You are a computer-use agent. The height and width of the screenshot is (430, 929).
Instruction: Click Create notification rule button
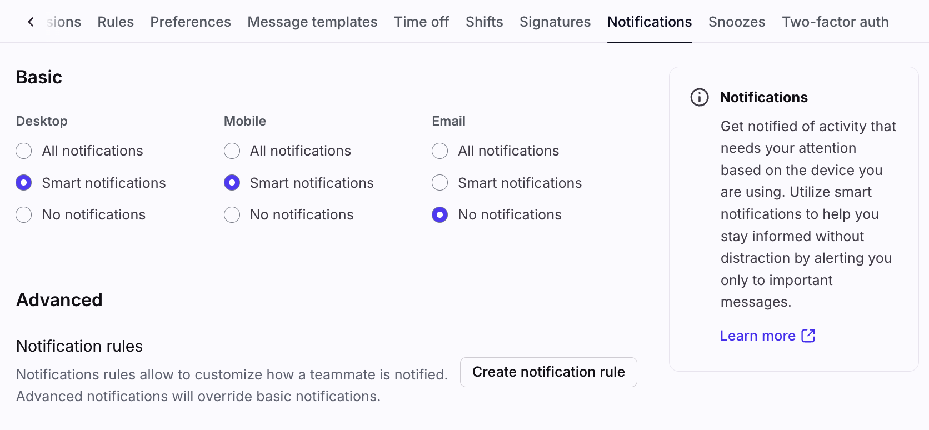click(x=548, y=372)
